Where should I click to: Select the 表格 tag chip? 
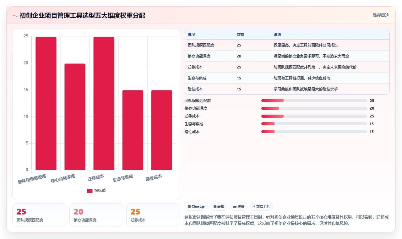[x=219, y=206]
